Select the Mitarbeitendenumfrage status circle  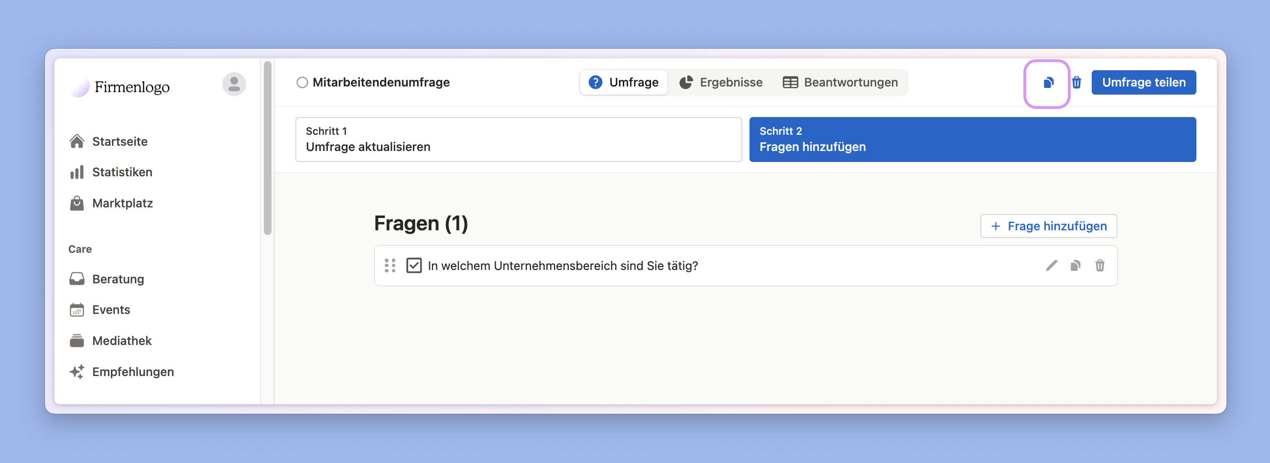tap(302, 82)
